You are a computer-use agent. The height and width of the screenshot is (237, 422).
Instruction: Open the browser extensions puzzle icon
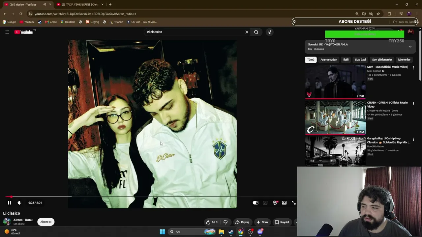[389, 14]
